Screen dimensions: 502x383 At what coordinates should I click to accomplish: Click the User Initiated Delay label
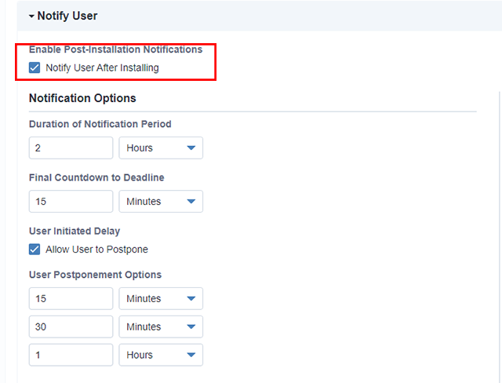[x=75, y=231]
